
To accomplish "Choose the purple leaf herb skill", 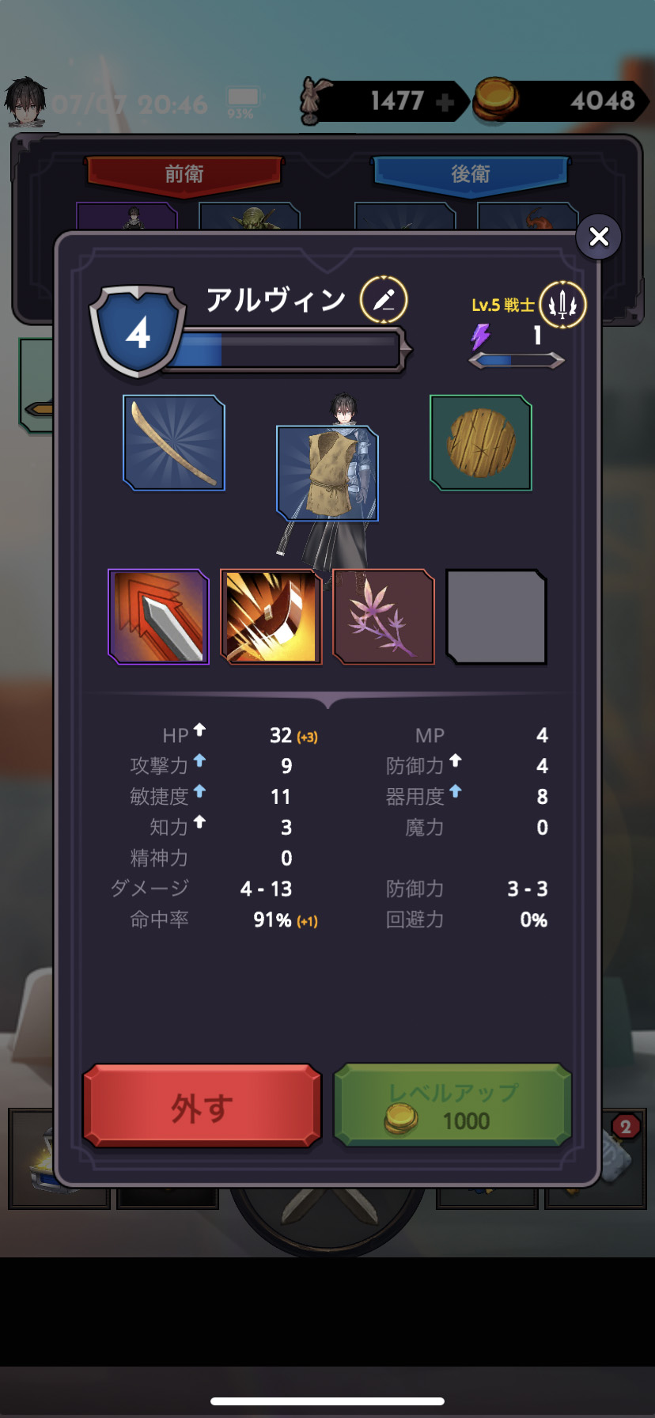I will [x=384, y=616].
